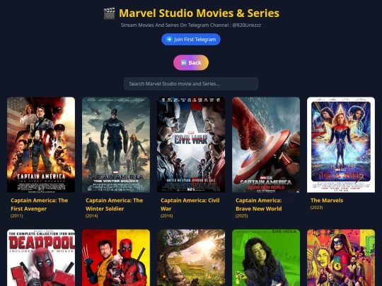
Task: Click the Captain America: The First Avenger title
Action: coord(40,205)
